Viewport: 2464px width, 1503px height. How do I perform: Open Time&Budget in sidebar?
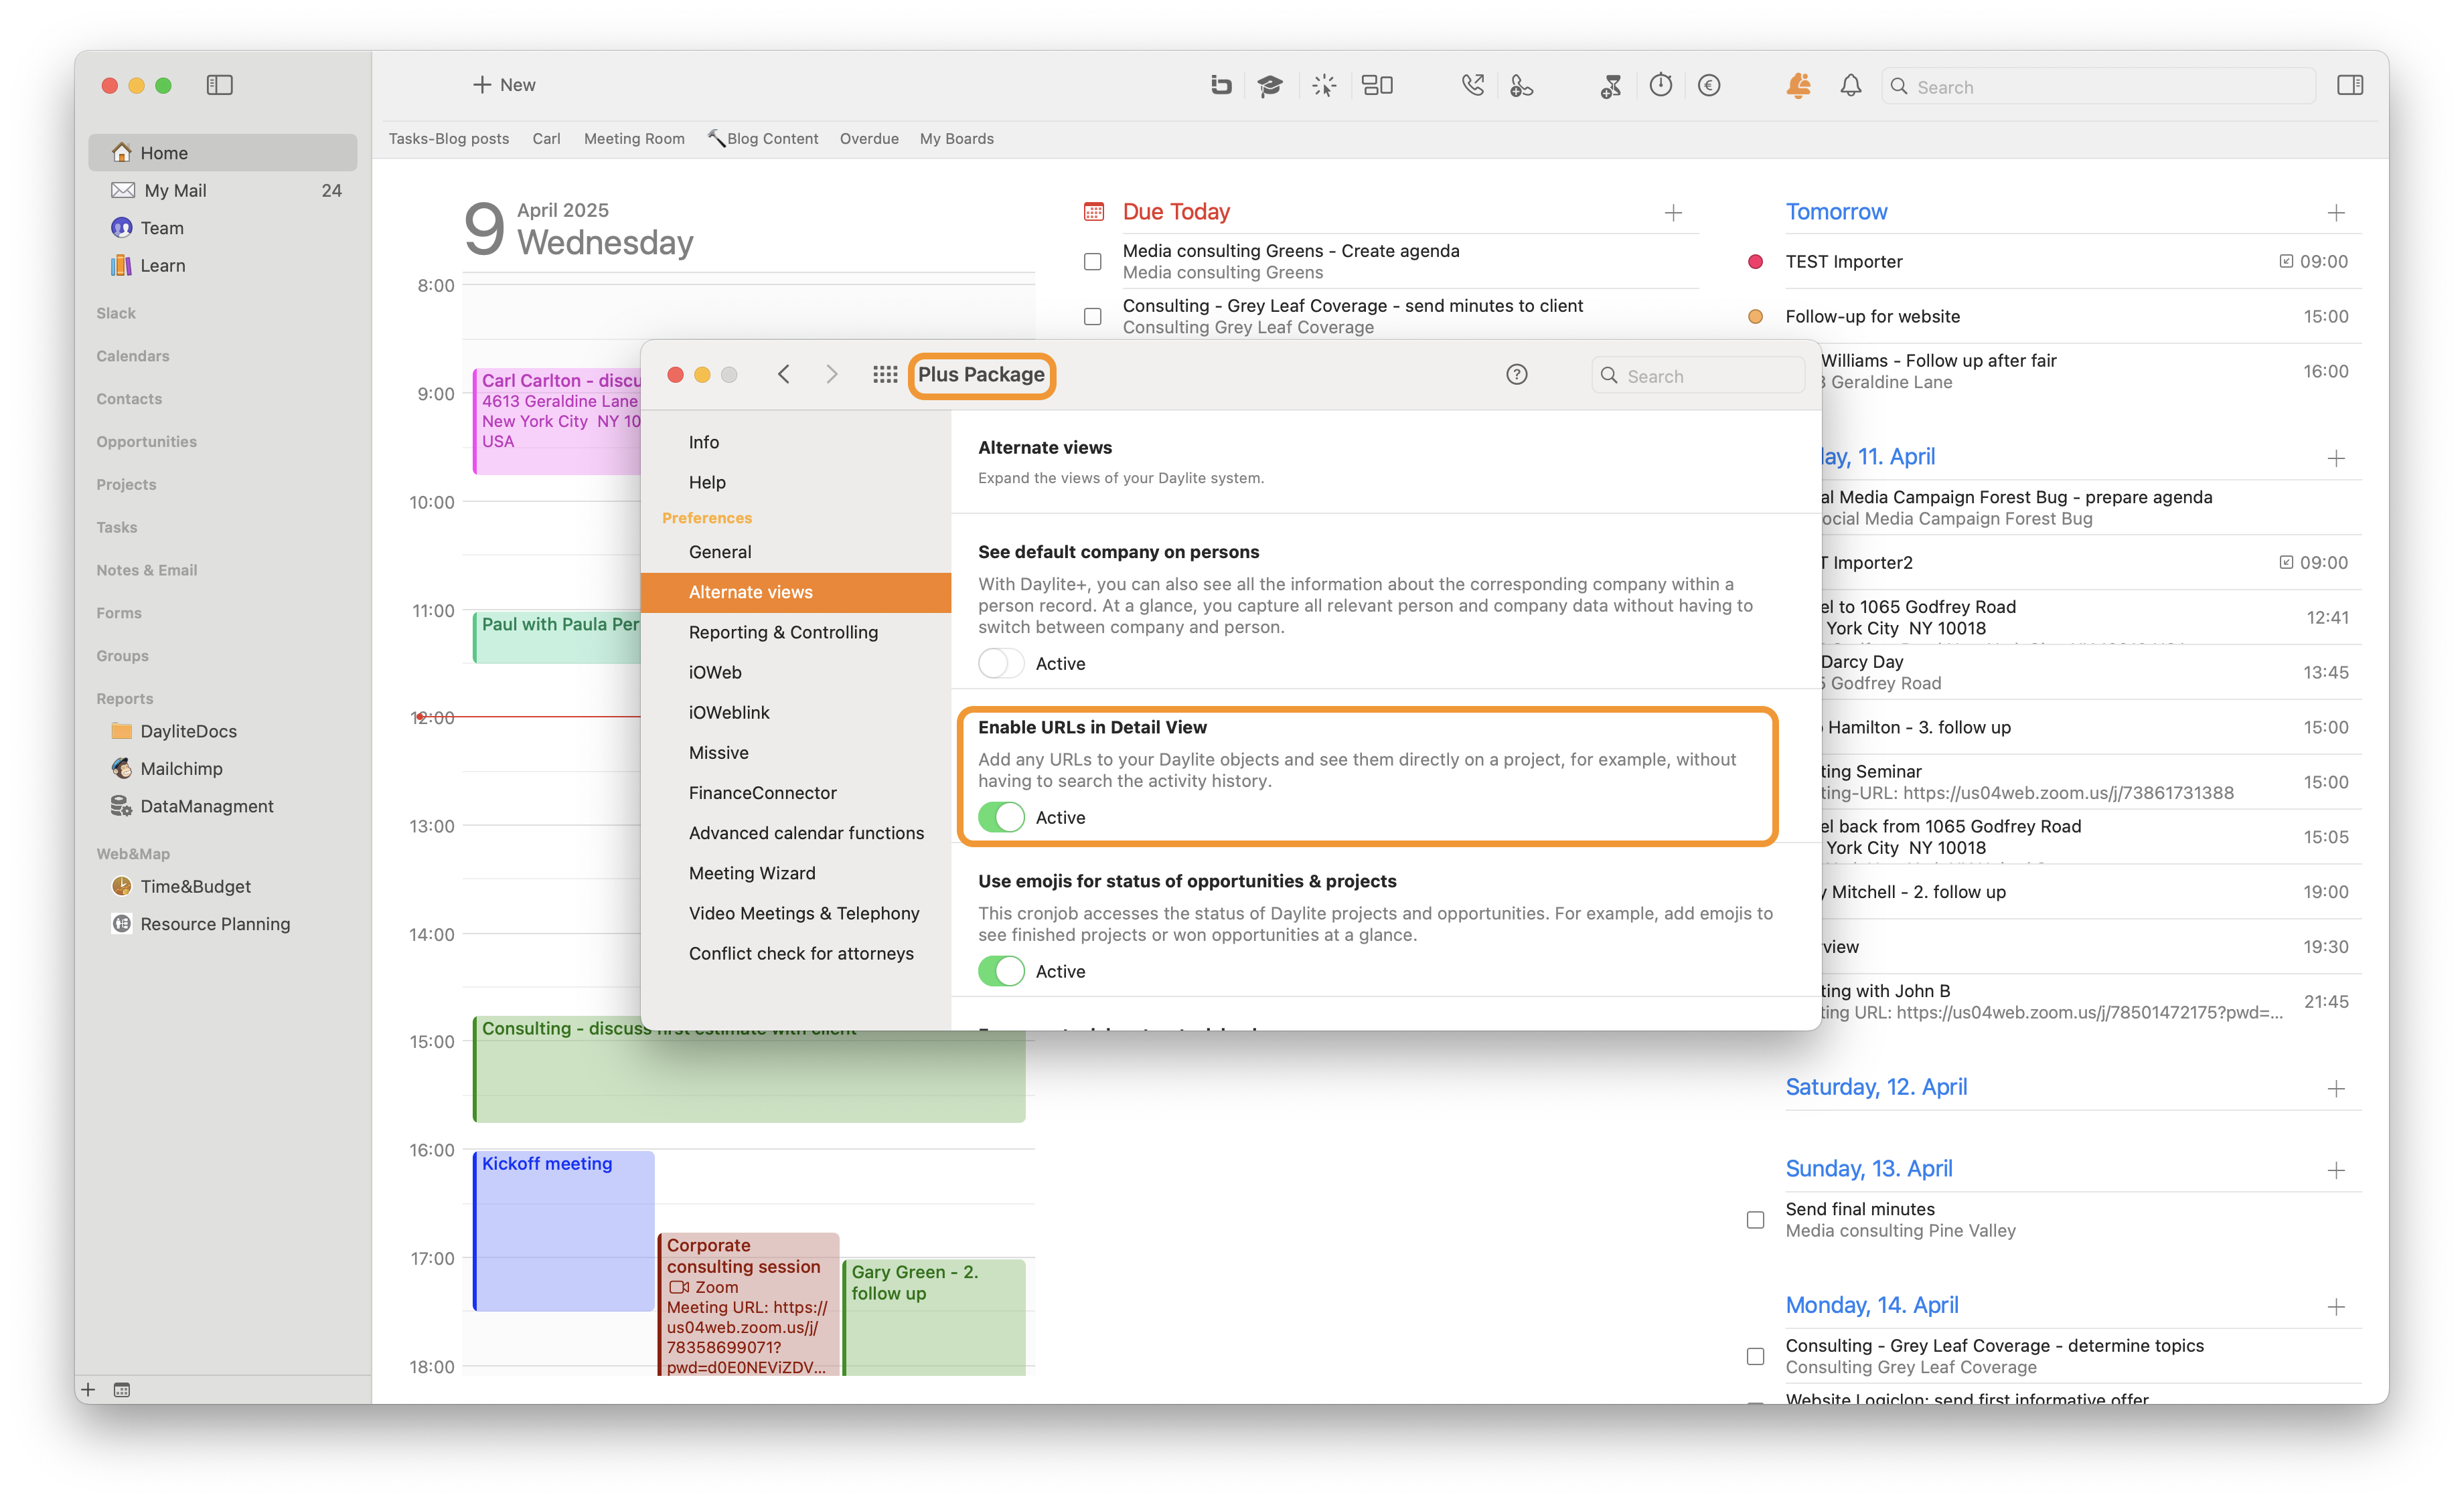click(x=222, y=887)
